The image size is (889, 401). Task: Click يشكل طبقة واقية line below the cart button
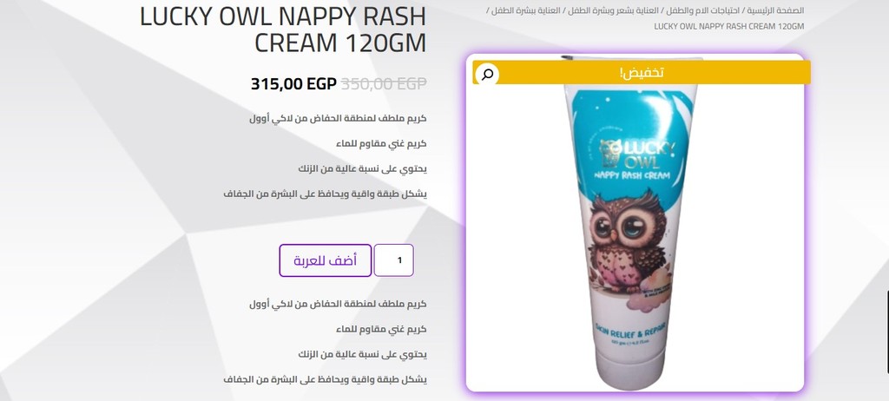point(325,379)
